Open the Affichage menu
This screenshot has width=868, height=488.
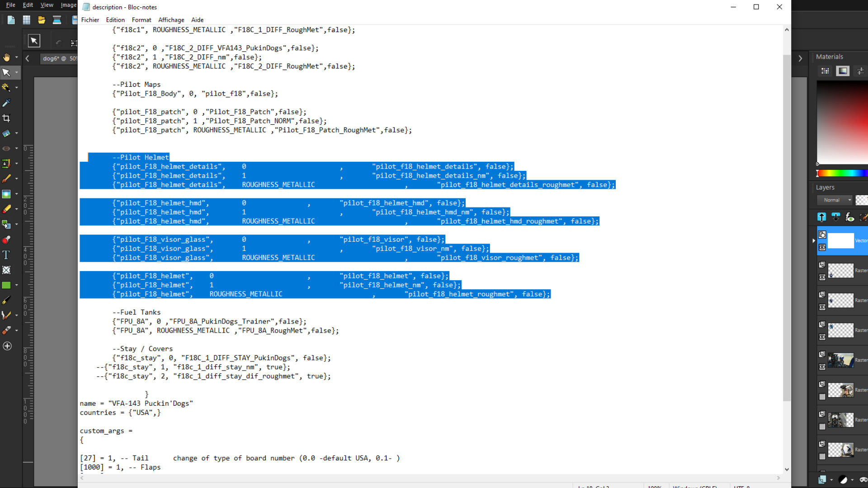tap(171, 20)
